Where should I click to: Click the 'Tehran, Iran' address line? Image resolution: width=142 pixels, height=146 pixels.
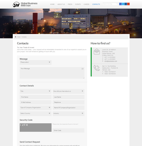click(106, 70)
